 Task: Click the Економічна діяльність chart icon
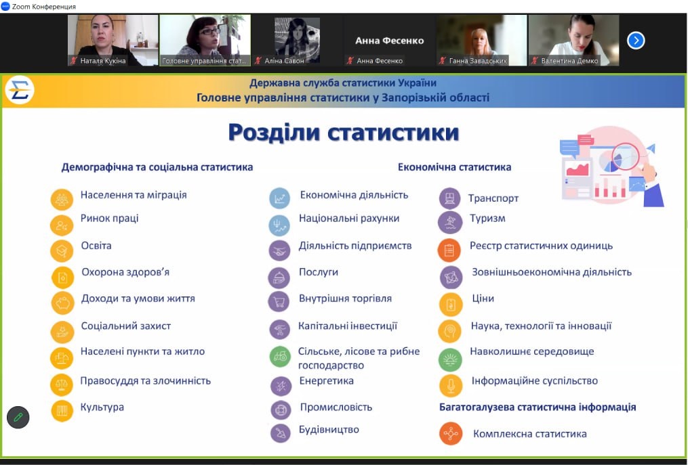[x=279, y=198]
